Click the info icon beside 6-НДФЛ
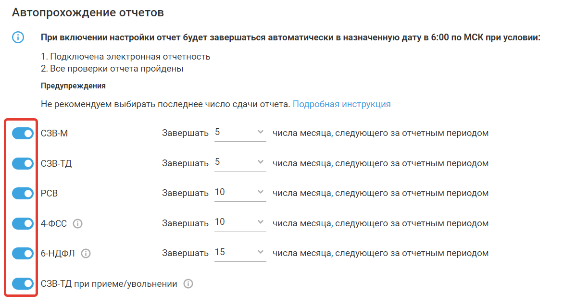Viewport: 564px width, 306px height. point(86,253)
